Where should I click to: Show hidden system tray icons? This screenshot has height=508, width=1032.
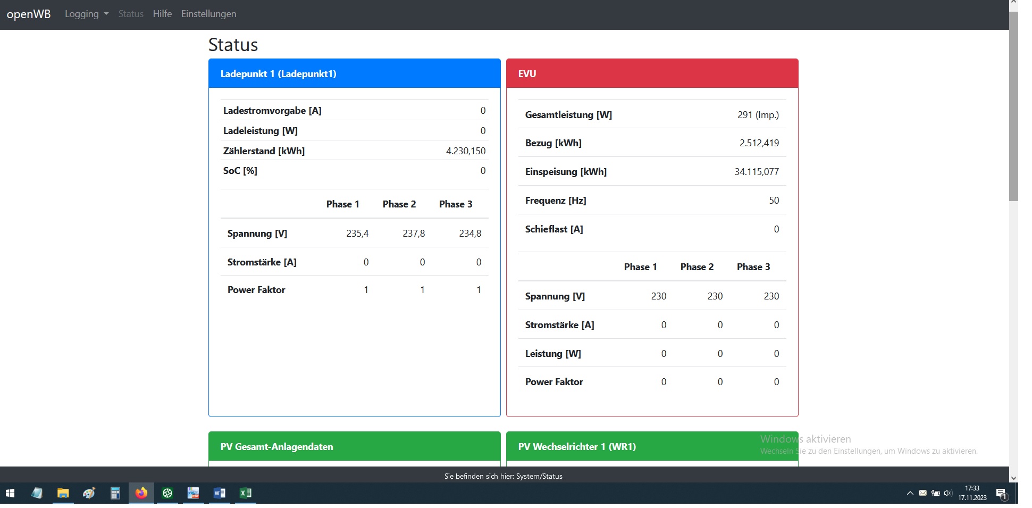pos(910,493)
